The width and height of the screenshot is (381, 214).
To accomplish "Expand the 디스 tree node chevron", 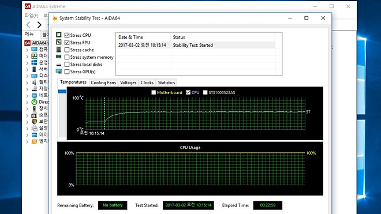I will pos(27,76).
